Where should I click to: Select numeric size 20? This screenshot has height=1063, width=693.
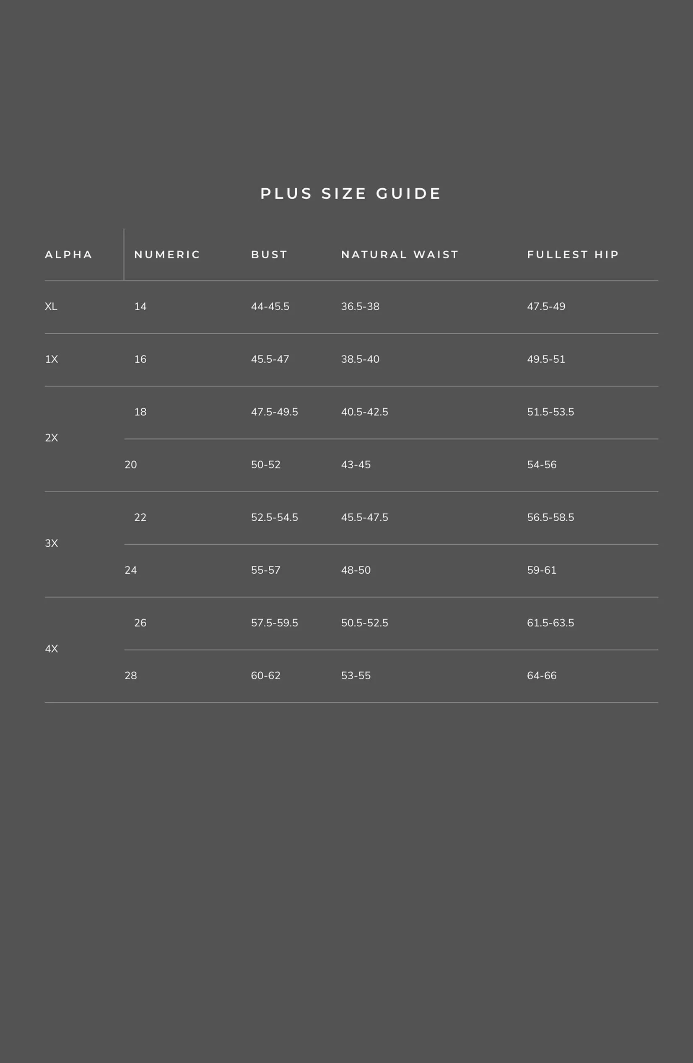[x=131, y=465]
